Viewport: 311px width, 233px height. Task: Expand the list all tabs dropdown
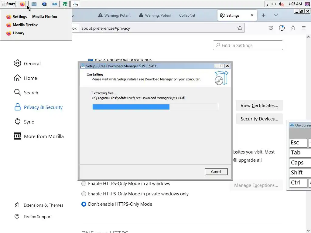coord(276,15)
